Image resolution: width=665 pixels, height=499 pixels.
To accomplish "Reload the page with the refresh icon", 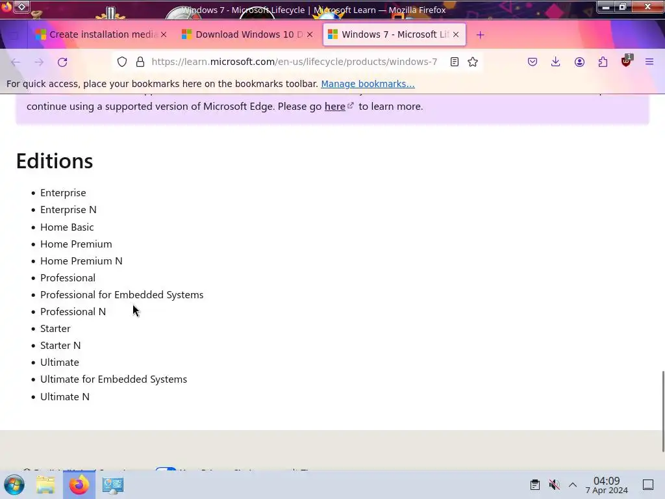I will coord(62,62).
